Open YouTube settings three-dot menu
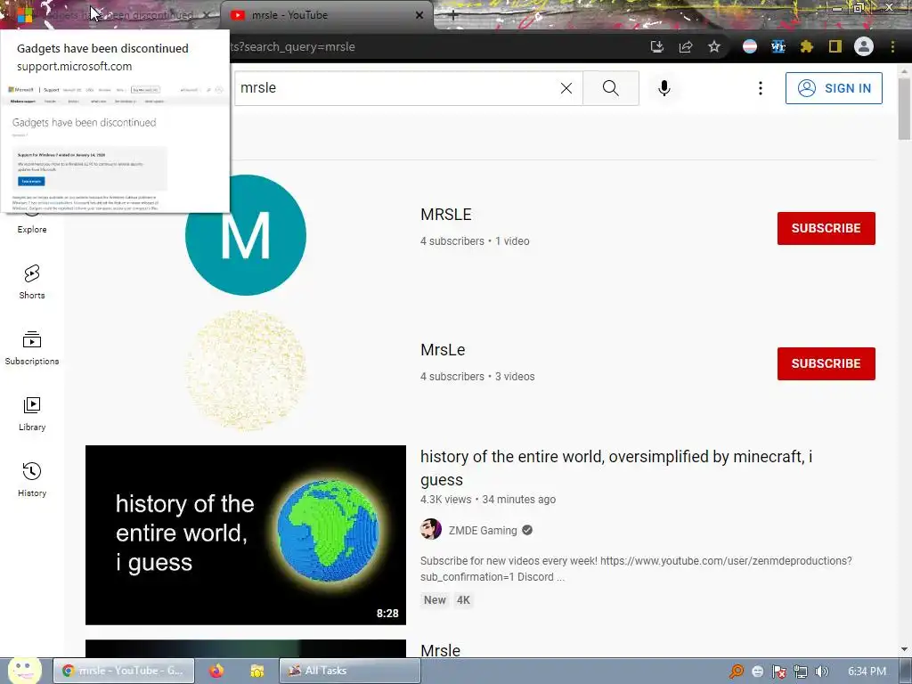Screen dimensions: 912x684 (761, 88)
